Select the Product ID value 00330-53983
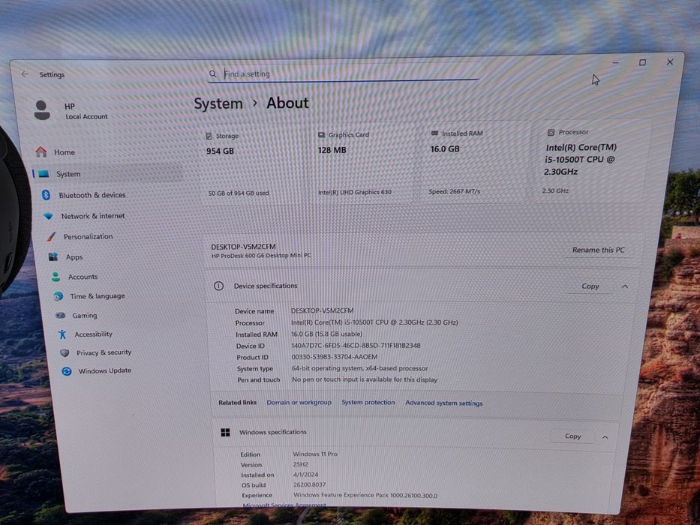 click(x=335, y=357)
